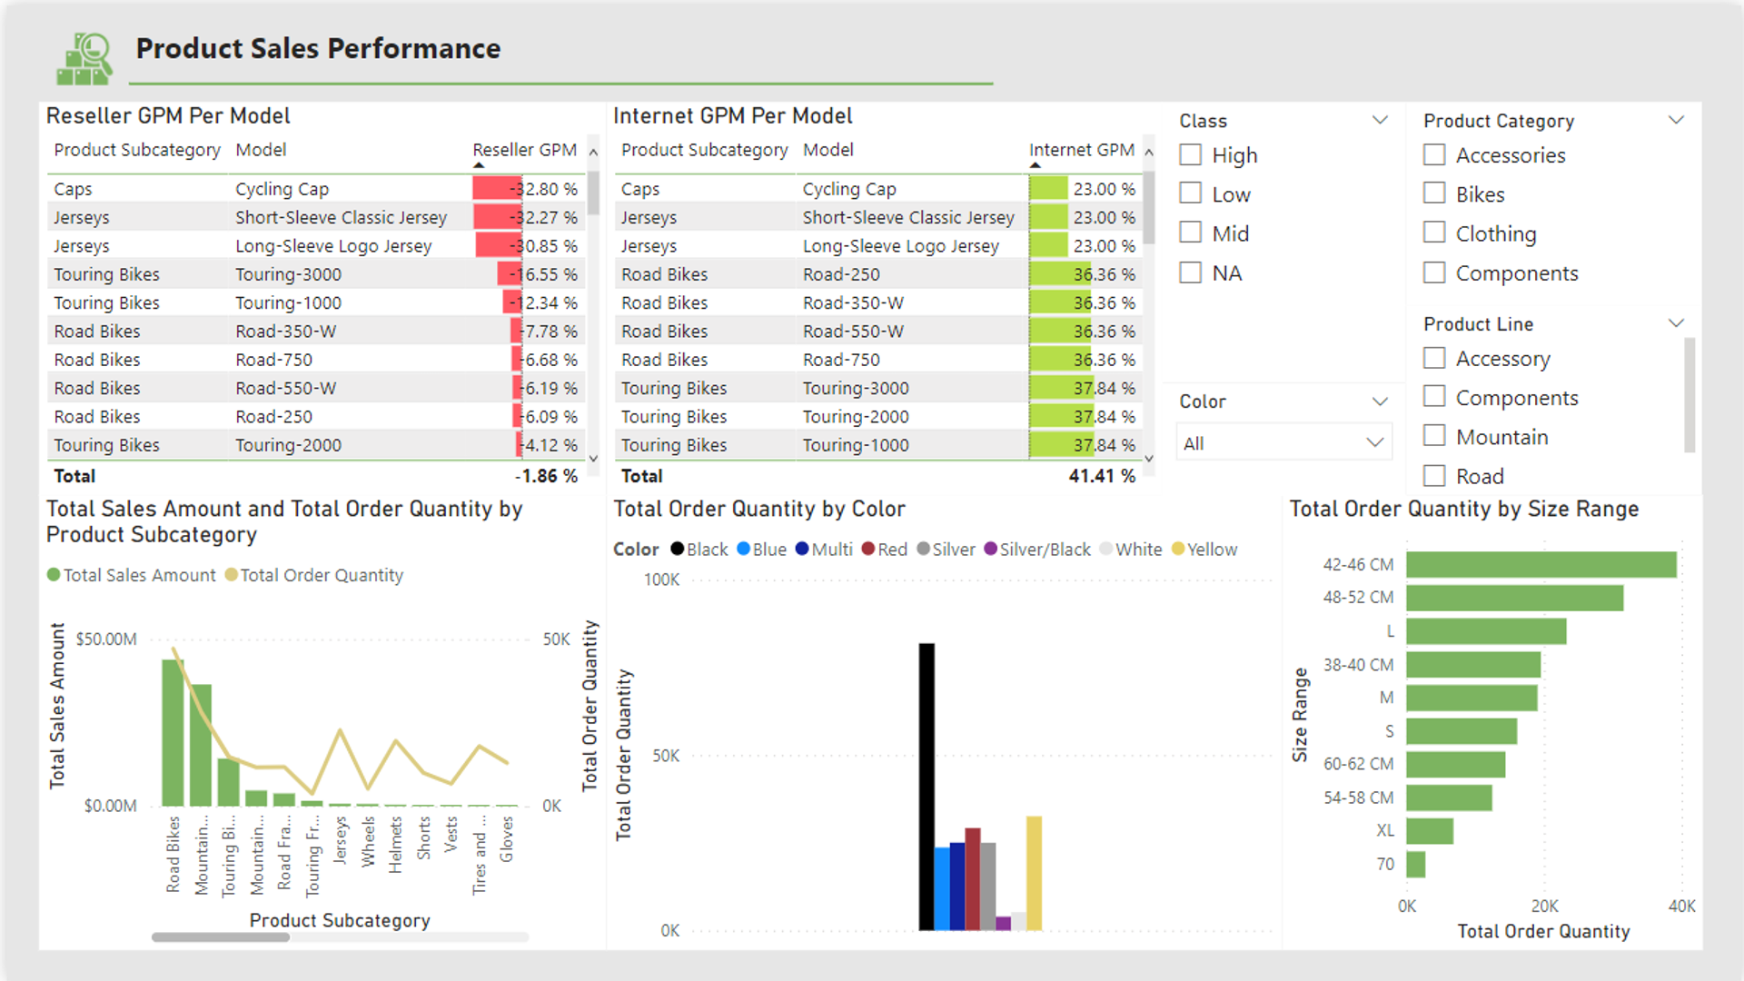
Task: Sort by the Product Subcategory column header
Action: 136,150
